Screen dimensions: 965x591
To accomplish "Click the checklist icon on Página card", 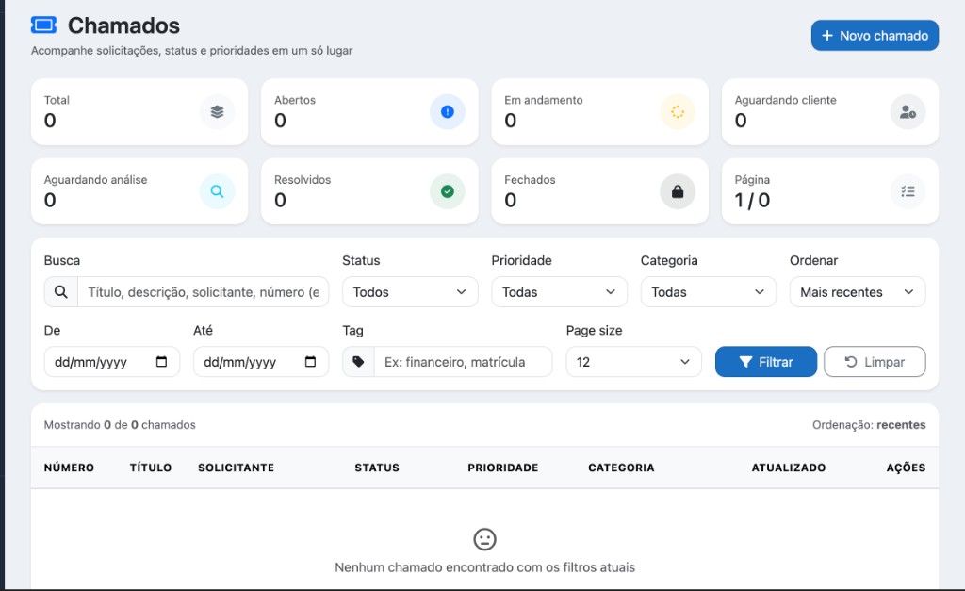I will click(908, 191).
